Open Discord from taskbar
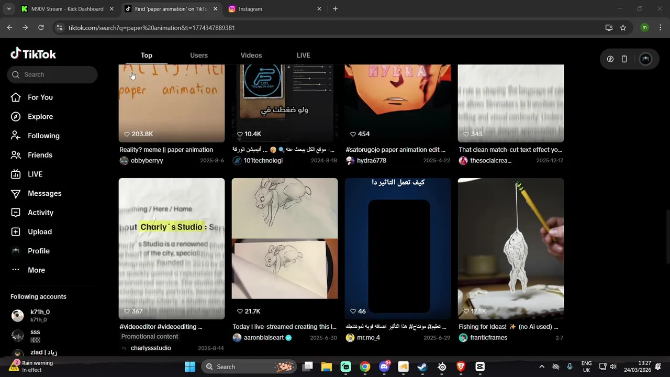This screenshot has height=377, width=670. 384,367
